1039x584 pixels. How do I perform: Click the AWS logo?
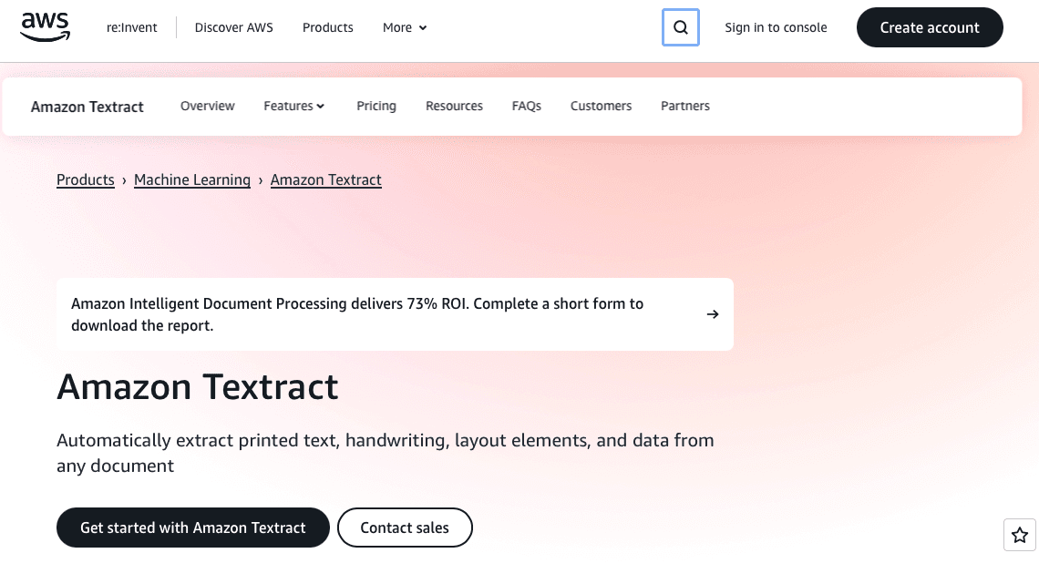45,27
